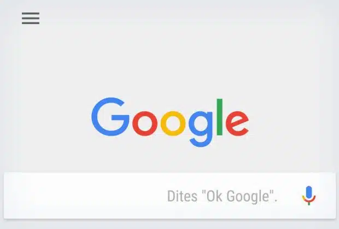
Task: Focus the Google search input field
Action: point(169,196)
